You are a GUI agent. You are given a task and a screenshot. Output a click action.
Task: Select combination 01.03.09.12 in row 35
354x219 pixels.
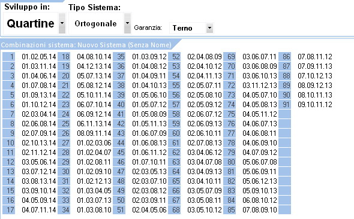click(149, 56)
